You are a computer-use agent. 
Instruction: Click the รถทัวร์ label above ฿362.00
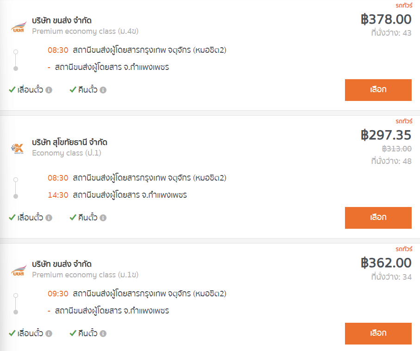pos(404,249)
